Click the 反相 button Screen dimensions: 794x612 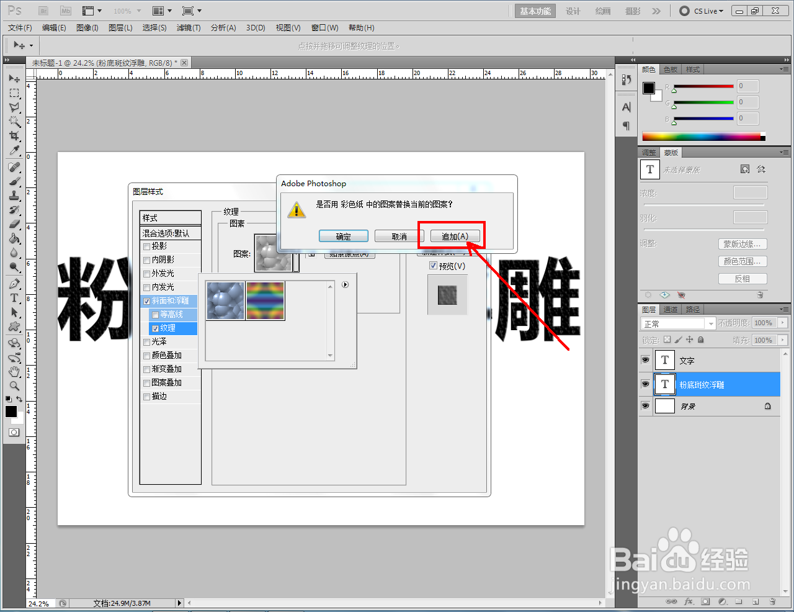743,279
